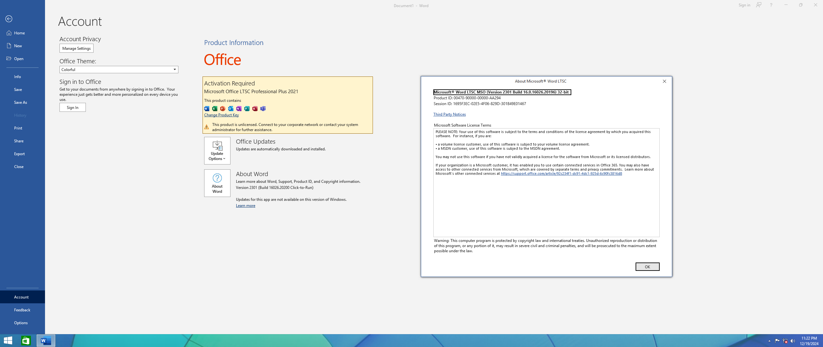
Task: Select Close in the backstage menu
Action: coord(23,166)
